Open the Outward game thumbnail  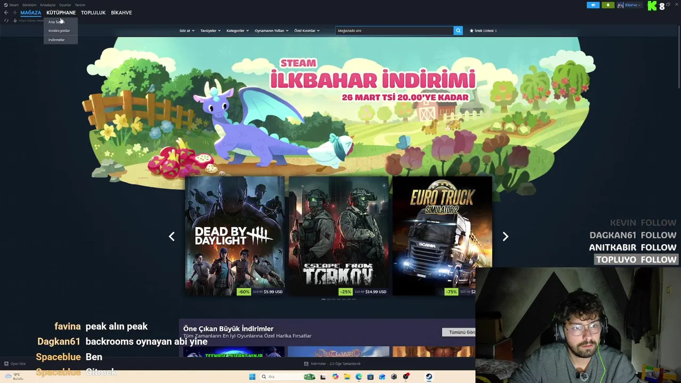point(338,352)
